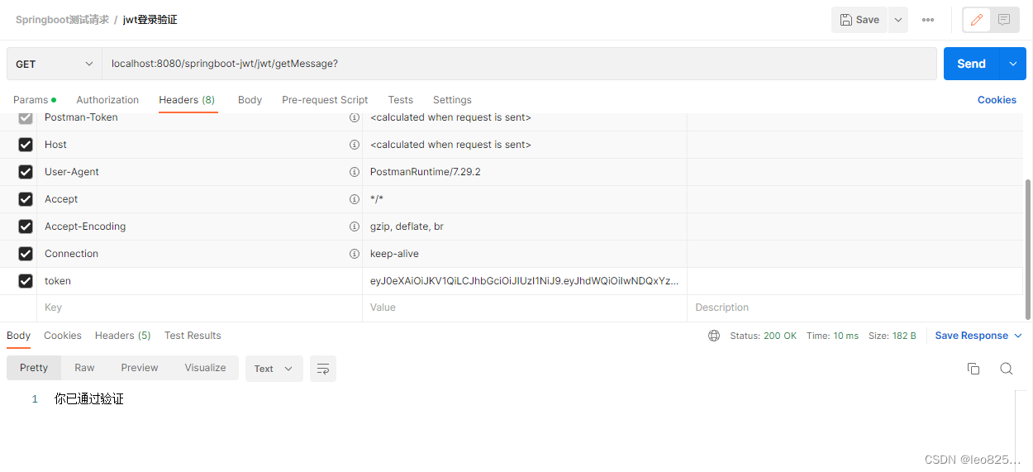Click the headers table vertical scrollbar
Image resolution: width=1033 pixels, height=472 pixels.
point(1028,248)
